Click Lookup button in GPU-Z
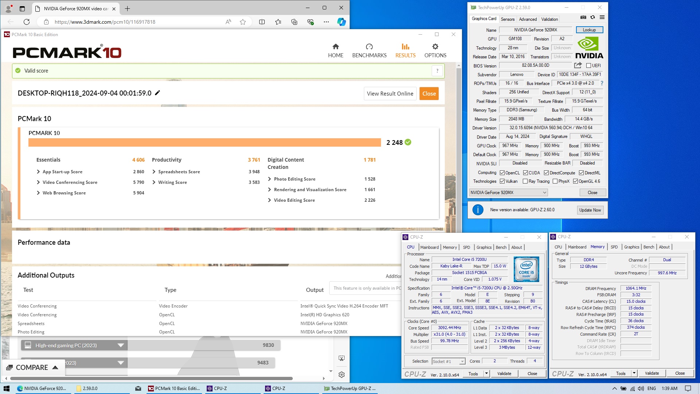Screen dimensions: 700x394 589,30
